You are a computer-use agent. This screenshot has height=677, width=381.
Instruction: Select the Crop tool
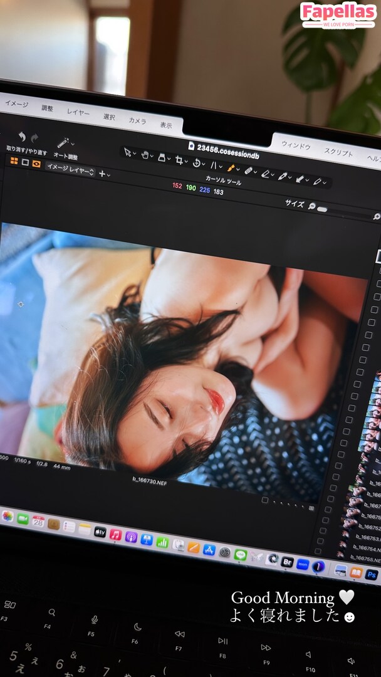pyautogui.click(x=179, y=160)
